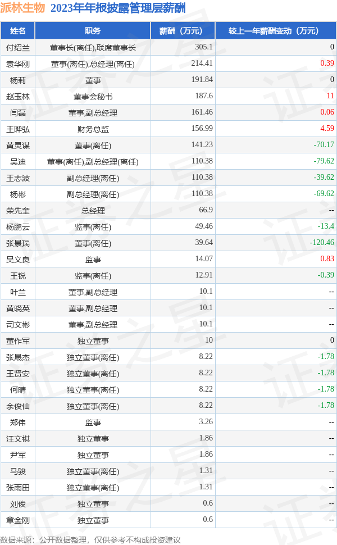Click the green change value -70.17
Image resolution: width=337 pixels, height=545 pixels.
coord(324,144)
